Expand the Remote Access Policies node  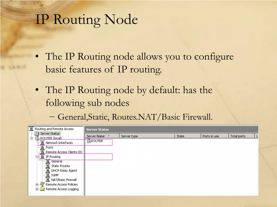click(37, 184)
